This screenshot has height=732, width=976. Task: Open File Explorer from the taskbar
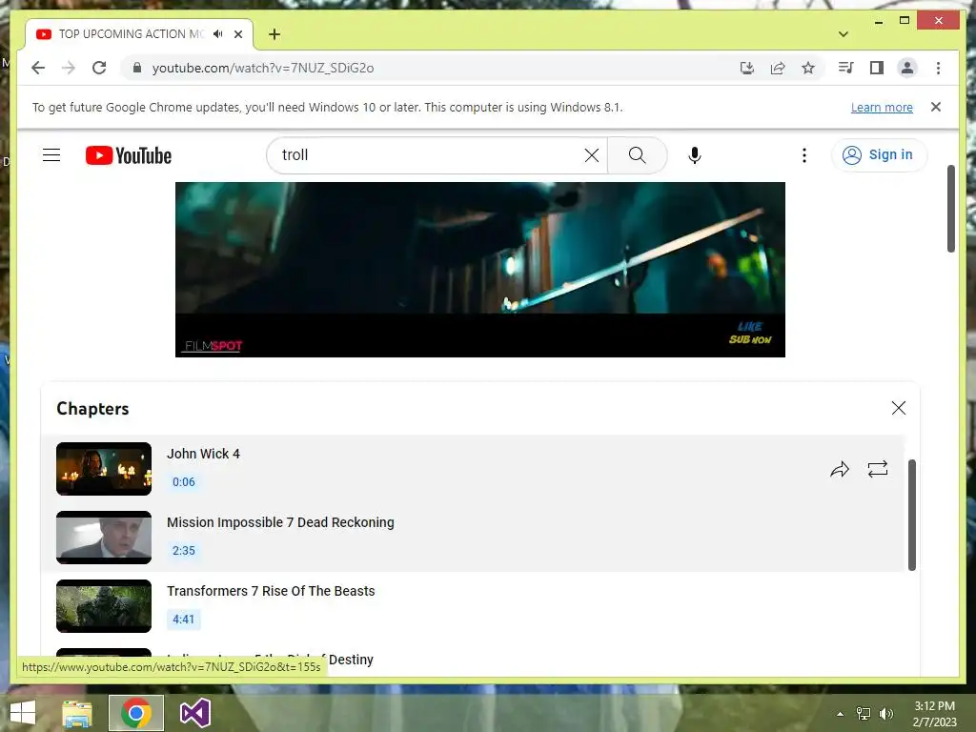(x=77, y=713)
